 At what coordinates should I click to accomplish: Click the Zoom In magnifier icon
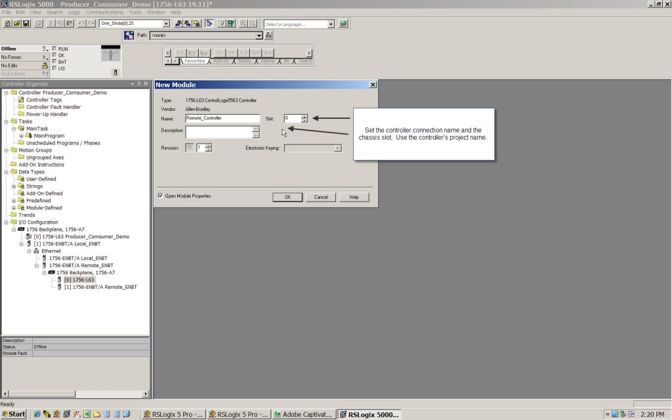243,24
